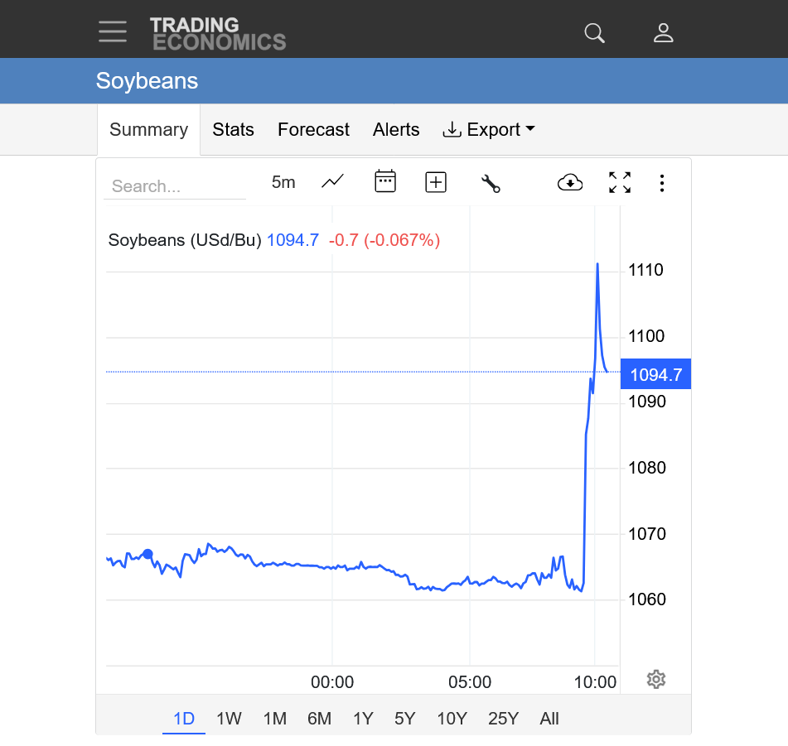Open the Alerts tab
Viewport: 788px width, 746px height.
pos(396,130)
